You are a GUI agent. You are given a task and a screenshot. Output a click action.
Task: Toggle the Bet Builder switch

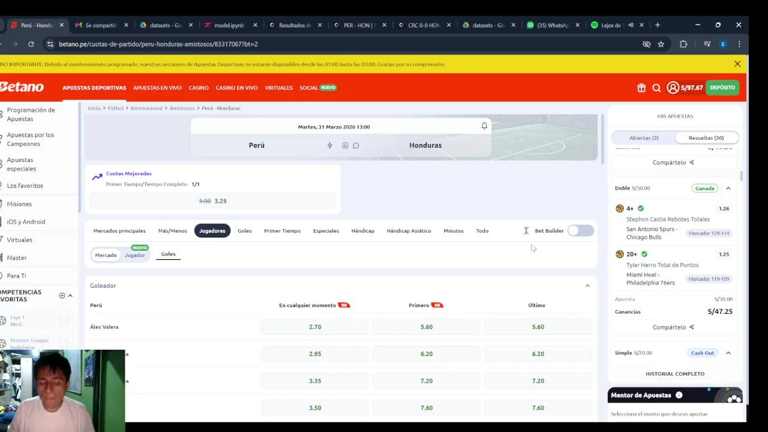[x=581, y=230]
